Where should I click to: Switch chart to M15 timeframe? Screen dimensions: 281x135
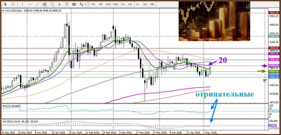pos(108,4)
